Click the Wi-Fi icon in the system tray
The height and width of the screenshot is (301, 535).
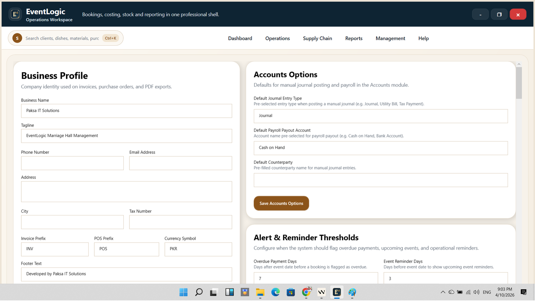point(468,292)
